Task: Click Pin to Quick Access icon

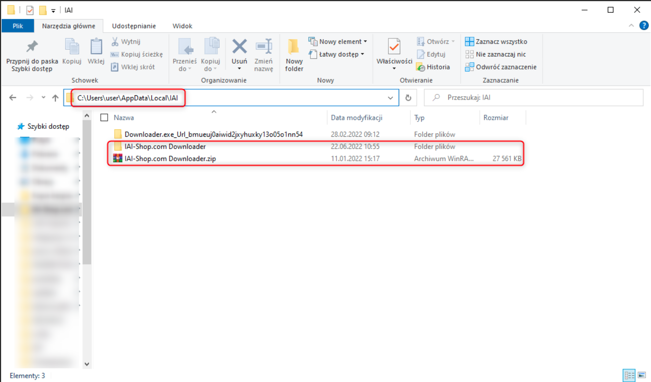Action: [x=32, y=46]
